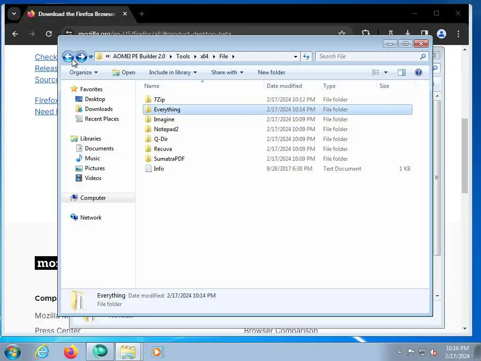Expand the view options dropdown arrow
Image resolution: width=481 pixels, height=361 pixels.
point(386,72)
